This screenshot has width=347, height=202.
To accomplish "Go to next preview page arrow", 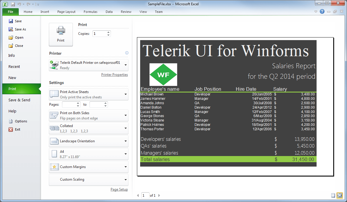I will pyautogui.click(x=159, y=195).
